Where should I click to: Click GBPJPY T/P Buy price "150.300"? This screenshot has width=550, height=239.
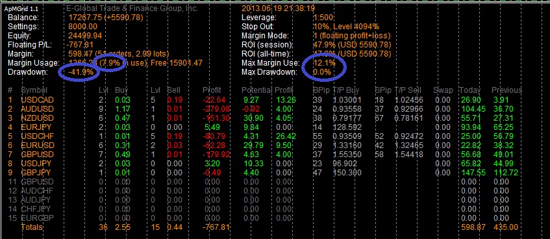pyautogui.click(x=347, y=172)
